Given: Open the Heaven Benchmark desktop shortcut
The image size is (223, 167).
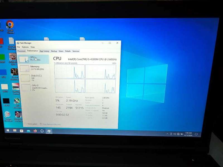Looking at the screenshot, I should click(x=14, y=74).
